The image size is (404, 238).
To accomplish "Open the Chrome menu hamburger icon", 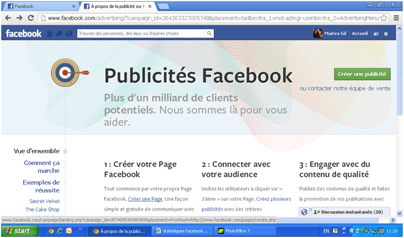I will (x=396, y=18).
